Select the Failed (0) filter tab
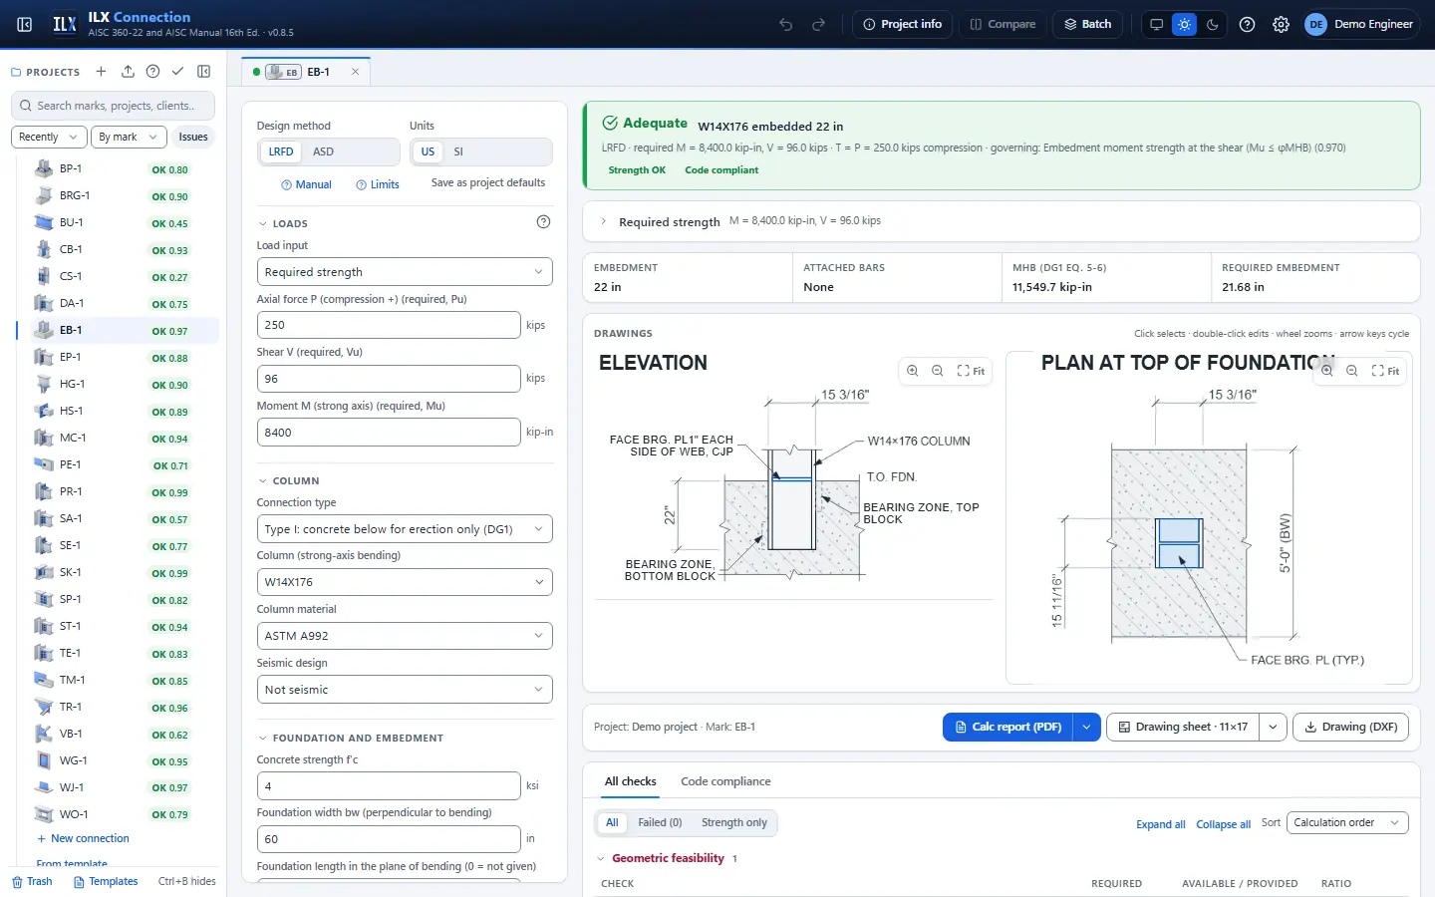The height and width of the screenshot is (897, 1435). [x=660, y=823]
